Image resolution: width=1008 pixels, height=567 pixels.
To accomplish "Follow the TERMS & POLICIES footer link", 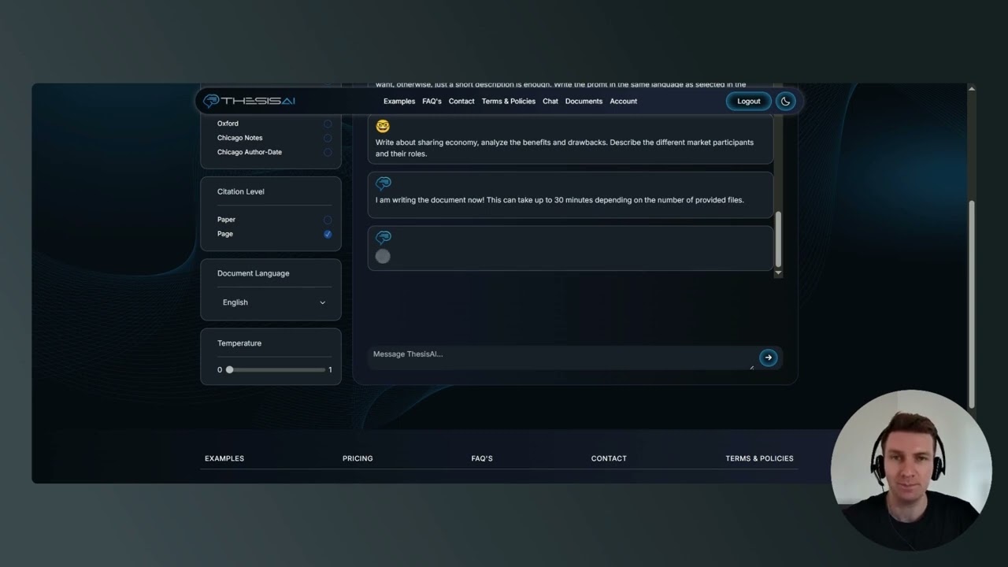I will tap(759, 458).
